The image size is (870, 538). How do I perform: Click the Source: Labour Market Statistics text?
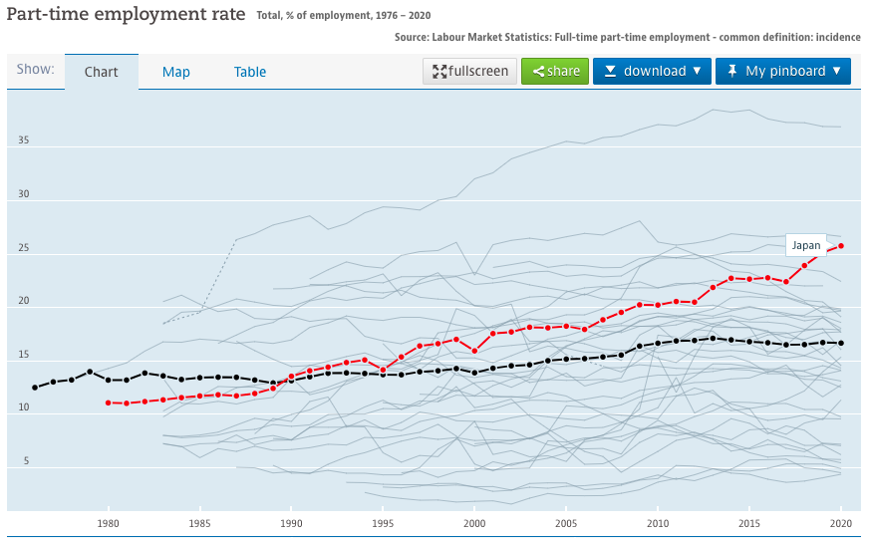pos(628,37)
